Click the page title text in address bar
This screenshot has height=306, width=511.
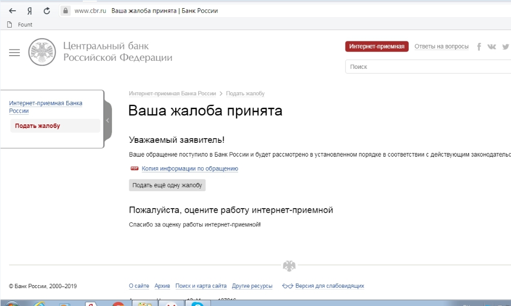165,11
